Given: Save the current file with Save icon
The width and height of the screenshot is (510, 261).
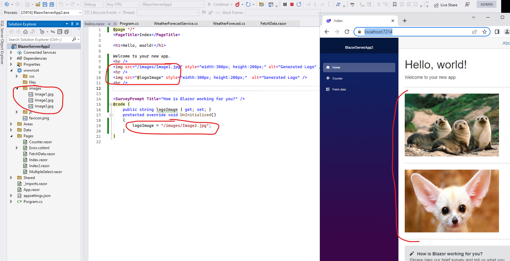Looking at the screenshot, I should [45, 4].
